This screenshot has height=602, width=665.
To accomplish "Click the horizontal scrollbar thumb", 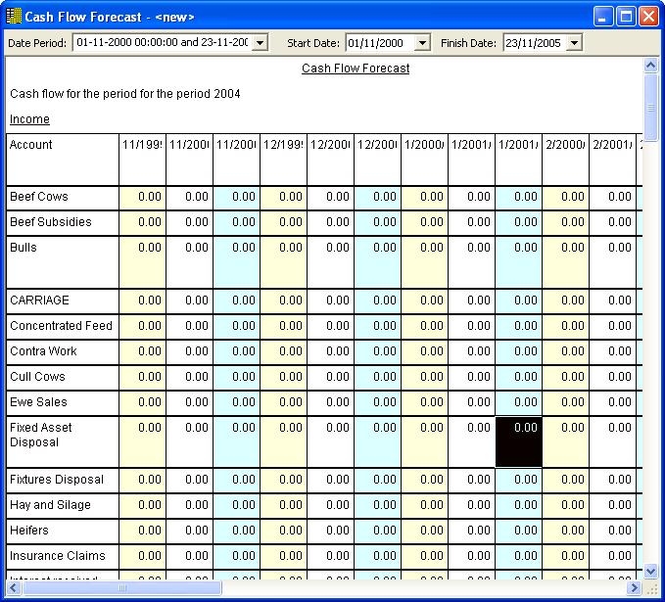I will tap(121, 587).
